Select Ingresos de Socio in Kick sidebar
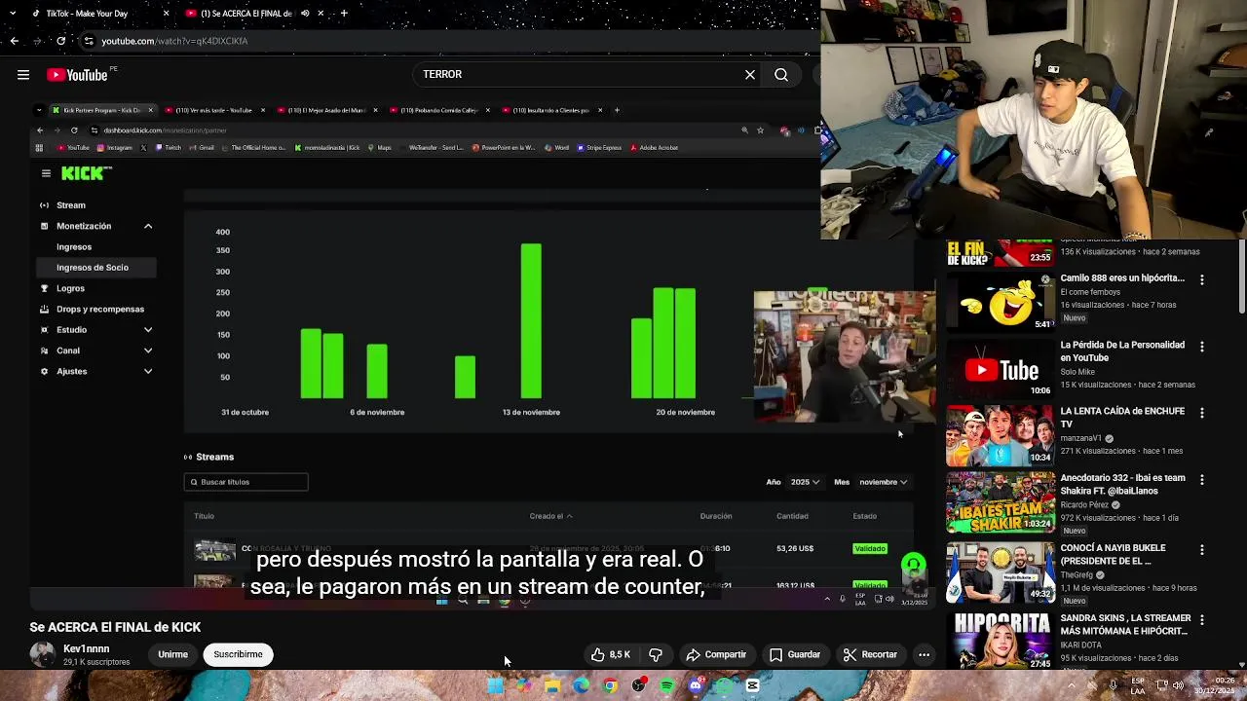1247x701 pixels. pos(95,268)
